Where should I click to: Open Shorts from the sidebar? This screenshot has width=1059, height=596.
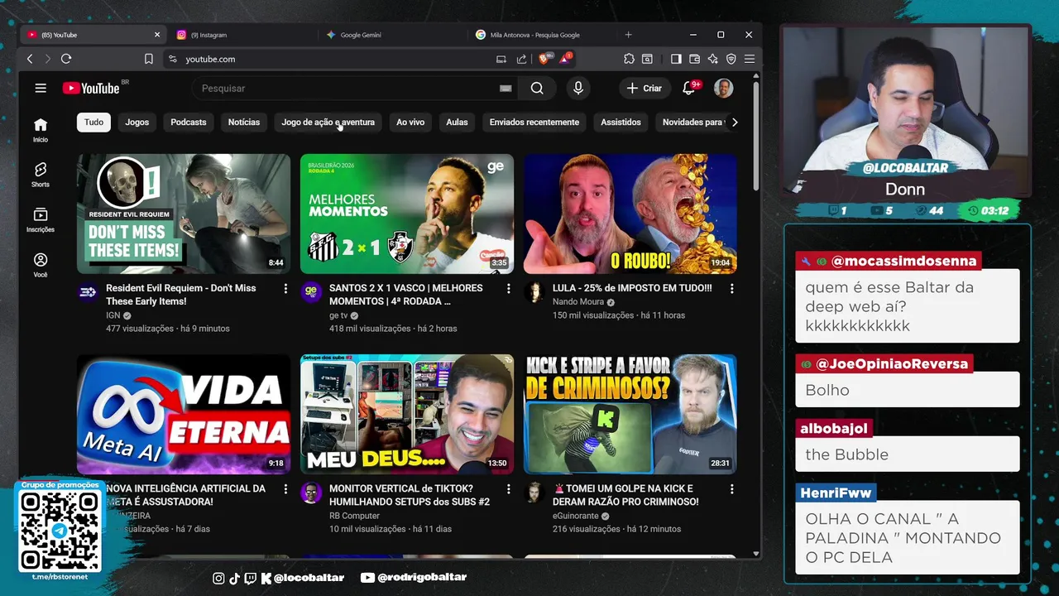coord(41,175)
